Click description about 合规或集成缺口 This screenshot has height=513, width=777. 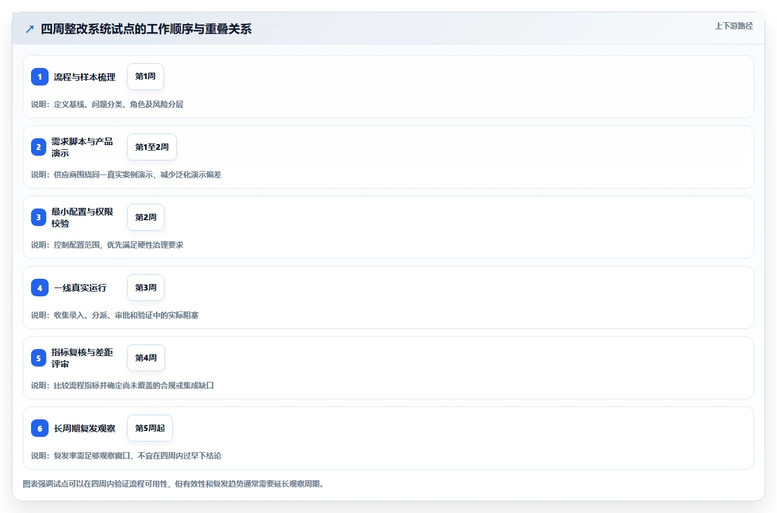tap(122, 385)
